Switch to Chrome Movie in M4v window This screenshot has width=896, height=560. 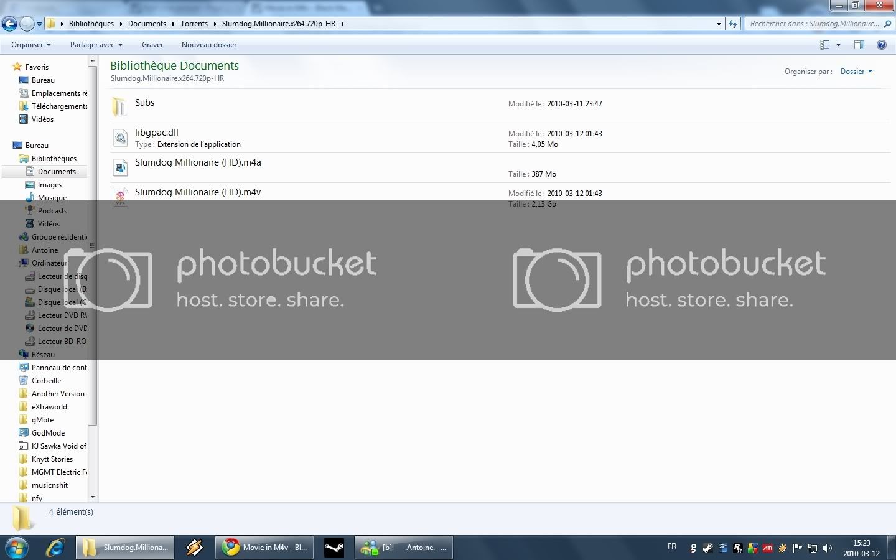[265, 548]
